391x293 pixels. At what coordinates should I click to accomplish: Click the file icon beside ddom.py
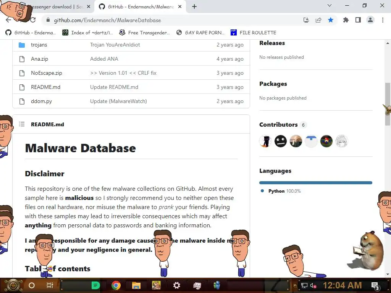(22, 101)
